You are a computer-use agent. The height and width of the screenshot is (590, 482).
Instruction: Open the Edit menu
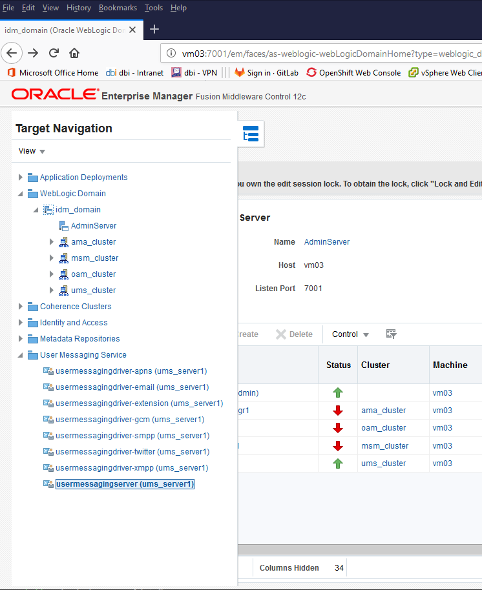28,8
